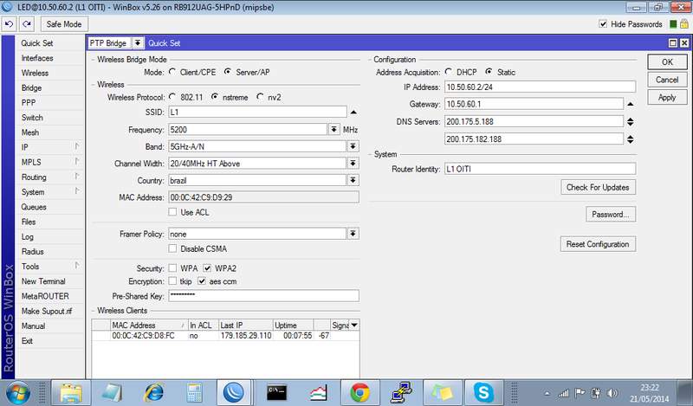The width and height of the screenshot is (693, 406).
Task: Click the volume speaker tray icon
Action: pyautogui.click(x=612, y=393)
